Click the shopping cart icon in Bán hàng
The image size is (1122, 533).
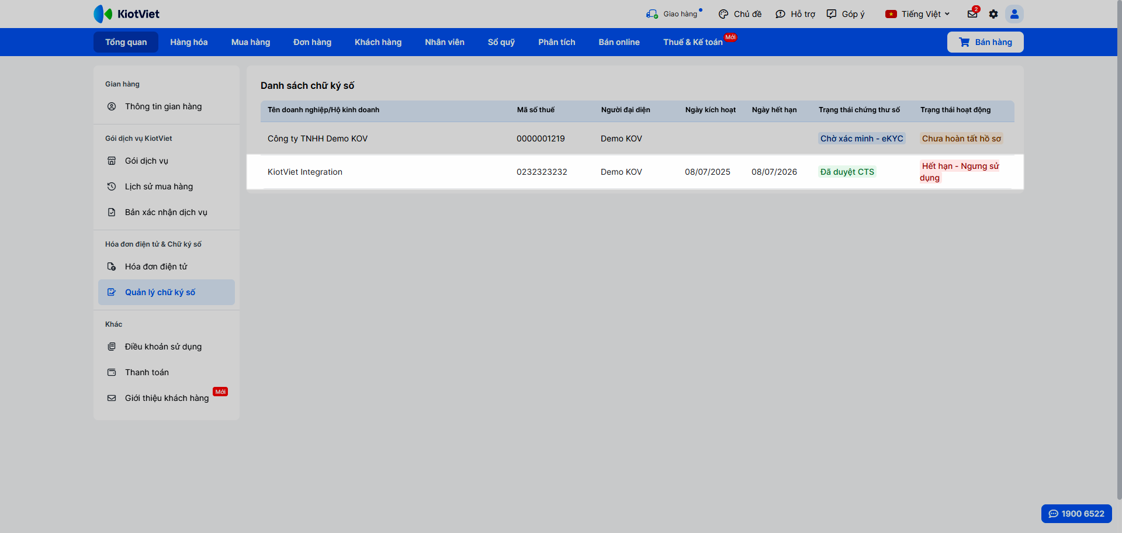point(964,42)
